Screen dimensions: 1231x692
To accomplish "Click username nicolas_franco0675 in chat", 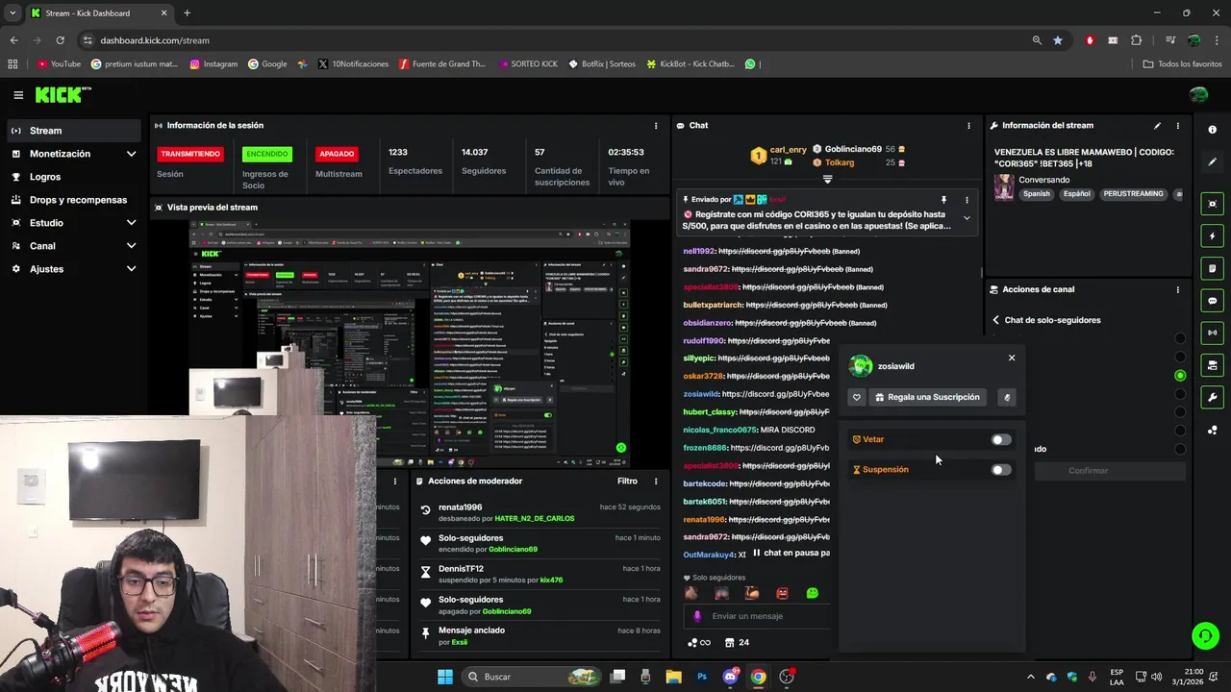I will pos(719,431).
